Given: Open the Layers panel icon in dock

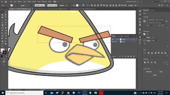Looking at the screenshot, I should 140,37.
